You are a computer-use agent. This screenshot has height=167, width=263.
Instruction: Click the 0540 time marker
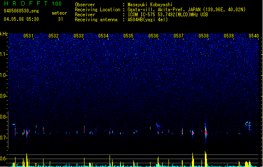254,36
